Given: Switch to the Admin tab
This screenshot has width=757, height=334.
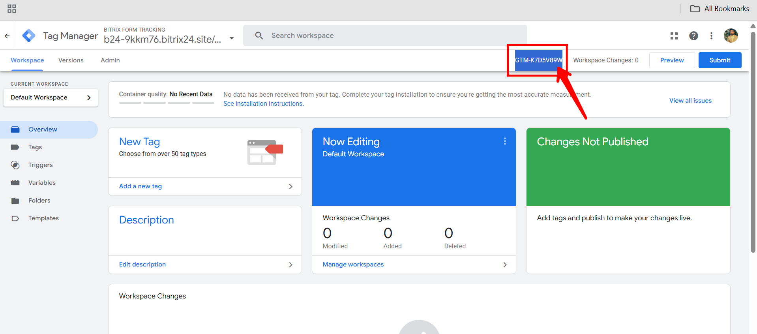Looking at the screenshot, I should point(110,60).
